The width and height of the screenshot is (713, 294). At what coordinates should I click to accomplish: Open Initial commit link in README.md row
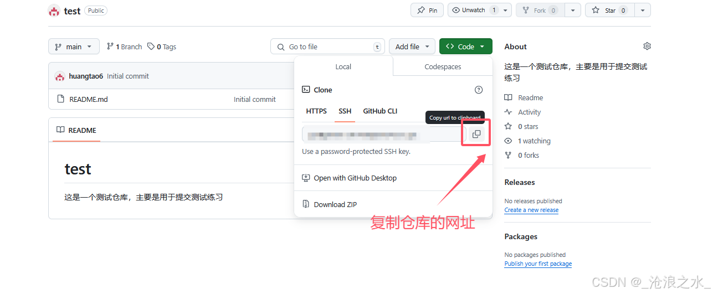(255, 99)
